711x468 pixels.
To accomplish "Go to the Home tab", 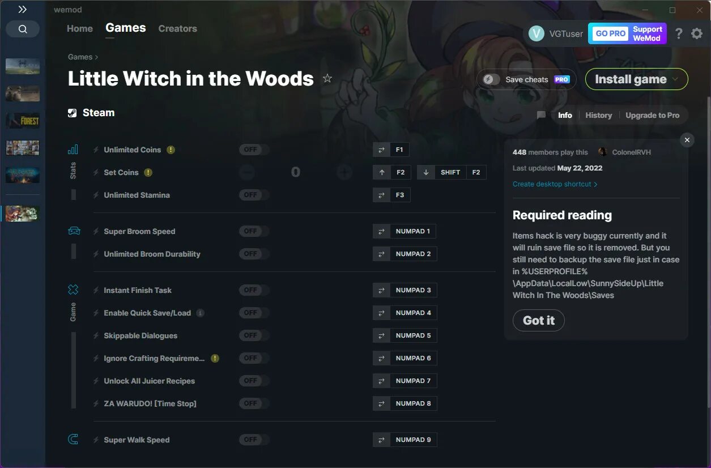I will 80,28.
